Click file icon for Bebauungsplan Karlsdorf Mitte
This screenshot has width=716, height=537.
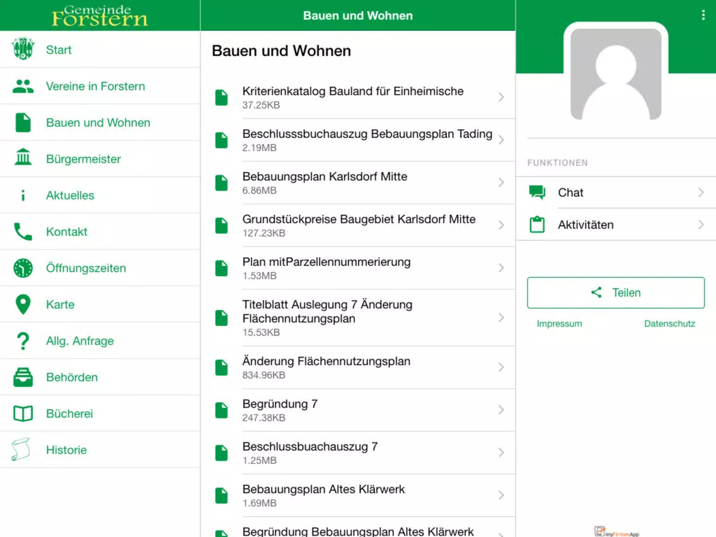tap(221, 183)
